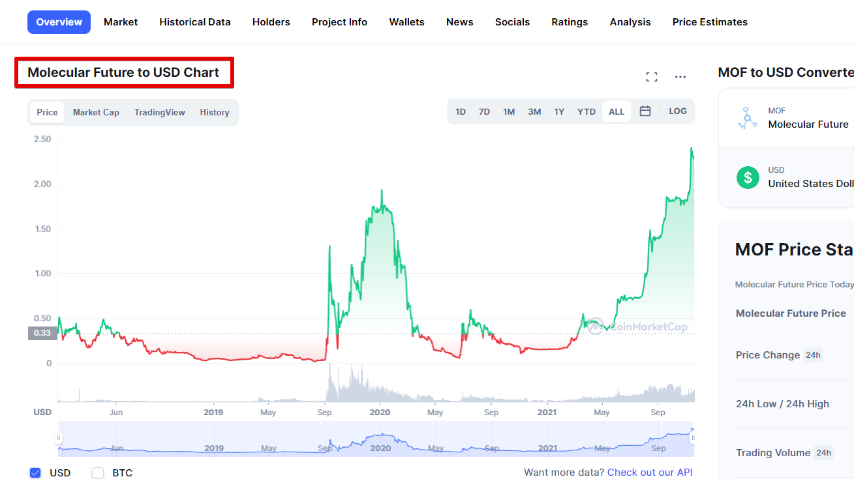Screen dimensions: 854x479
Task: Click the 24h badge beside Trading Volume
Action: click(824, 453)
